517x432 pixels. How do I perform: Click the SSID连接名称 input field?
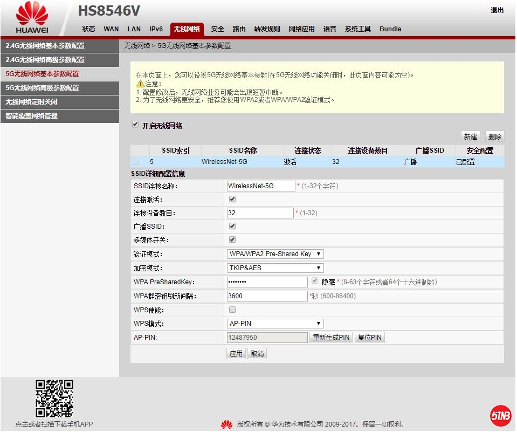261,186
